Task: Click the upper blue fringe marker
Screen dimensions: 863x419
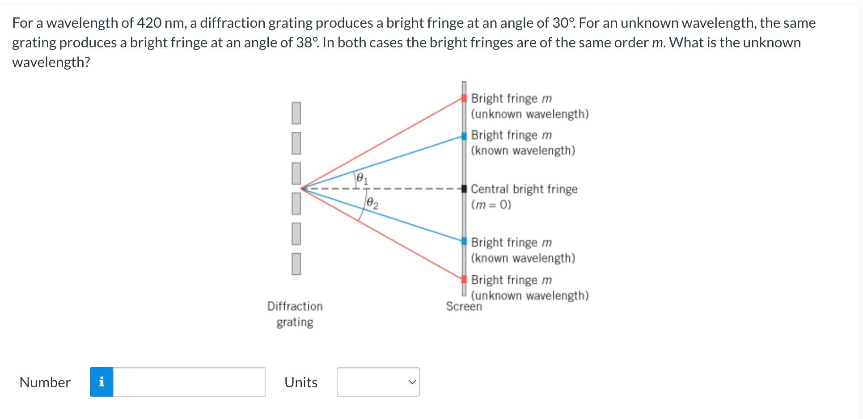Action: (x=464, y=136)
